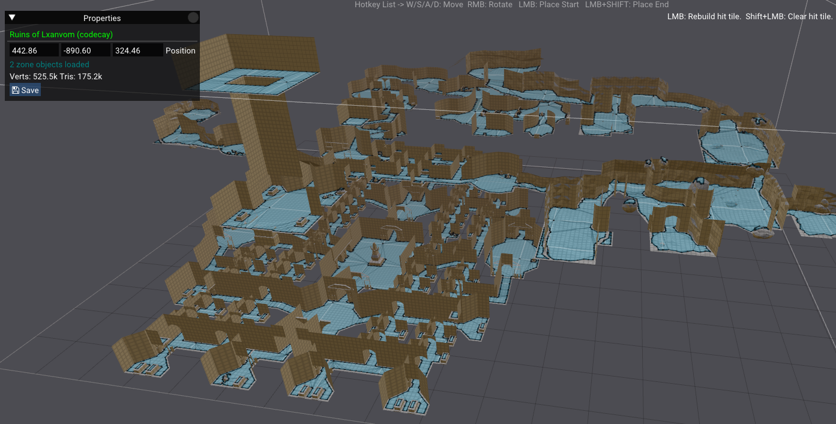Click the 'LMB: Place Start' hotkey hint

(x=549, y=5)
